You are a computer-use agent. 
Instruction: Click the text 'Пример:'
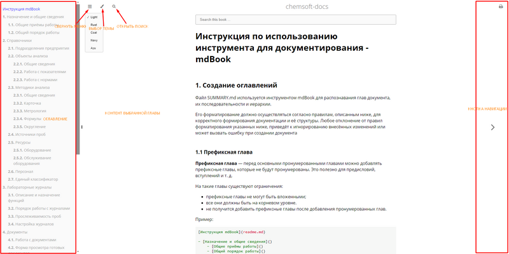(204, 219)
